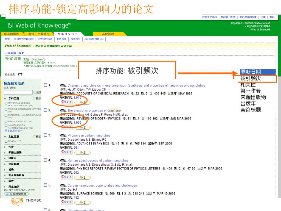The width and height of the screenshot is (281, 211).
Task: Expand the 作者 refine section
Action: pyautogui.click(x=5, y=147)
